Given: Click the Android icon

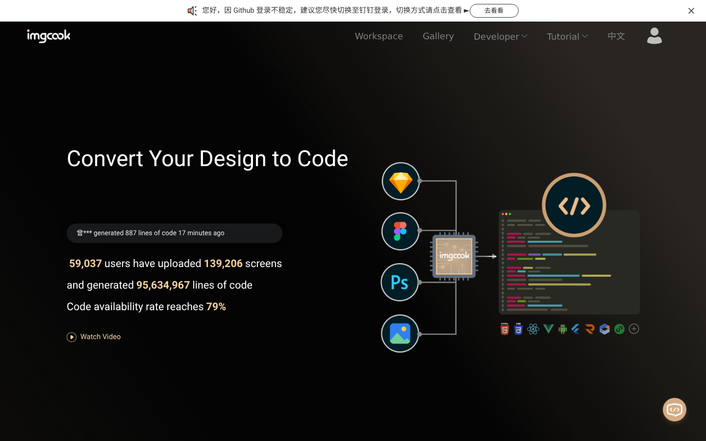Looking at the screenshot, I should coord(563,329).
